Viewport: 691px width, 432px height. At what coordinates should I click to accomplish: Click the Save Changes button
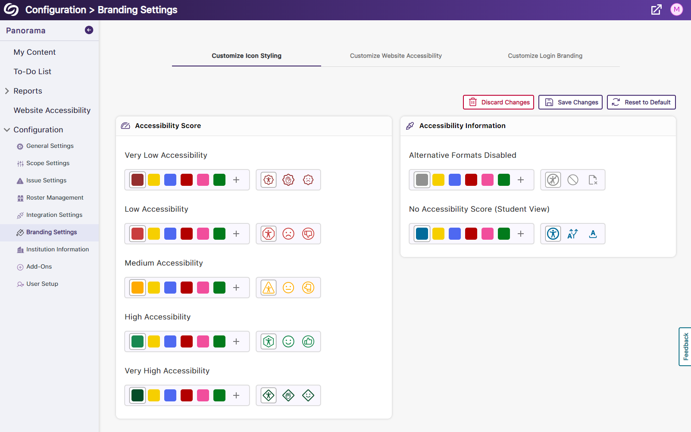click(x=570, y=102)
